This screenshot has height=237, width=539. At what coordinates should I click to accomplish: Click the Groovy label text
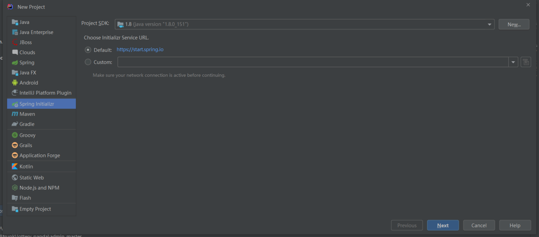click(27, 135)
